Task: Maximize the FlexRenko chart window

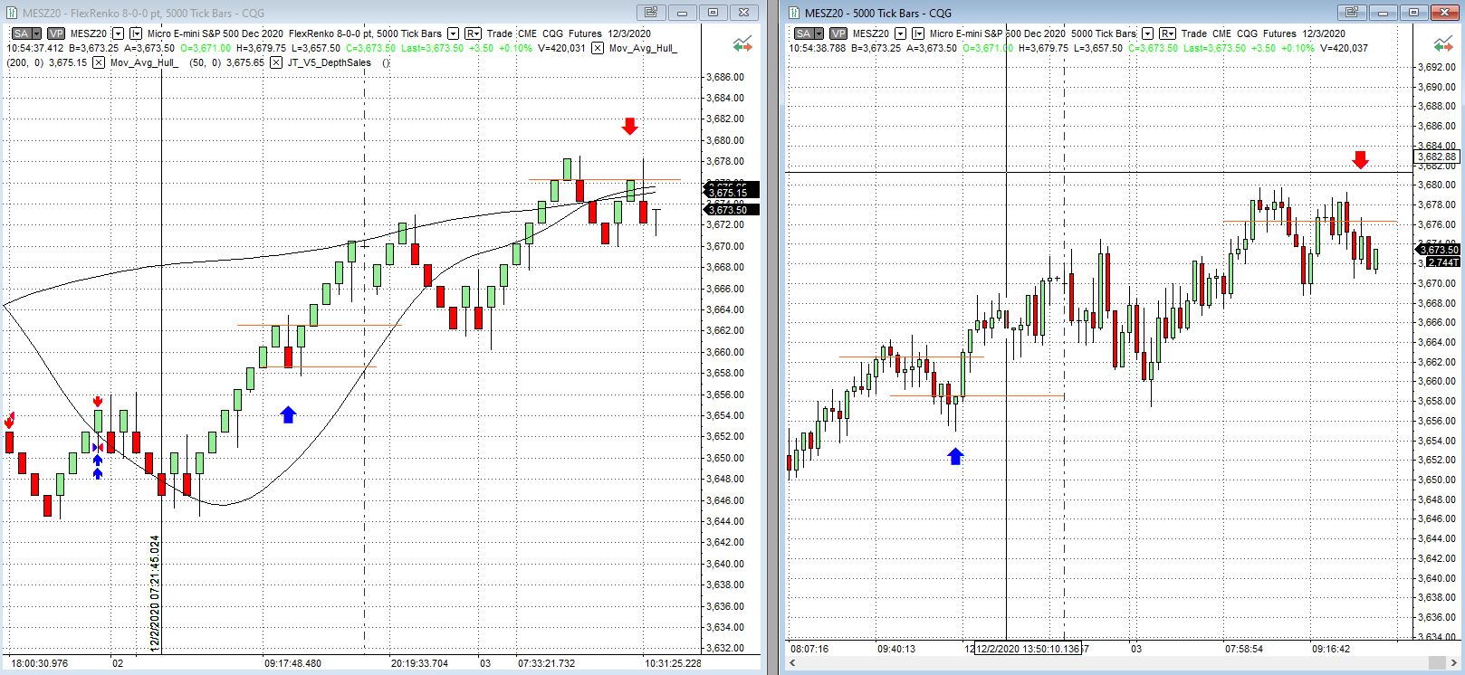Action: 713,13
